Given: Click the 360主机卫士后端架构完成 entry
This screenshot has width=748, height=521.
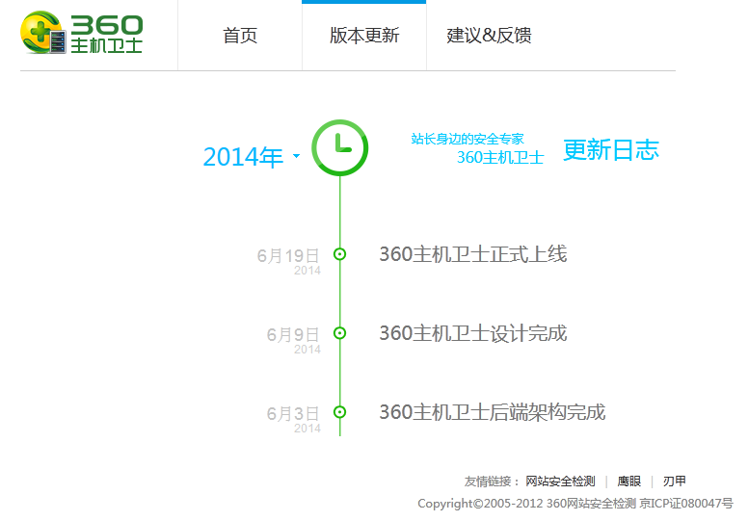Looking at the screenshot, I should tap(492, 412).
